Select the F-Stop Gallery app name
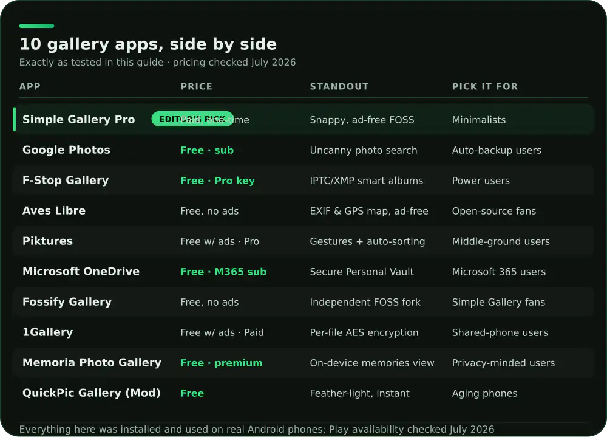607x437 pixels. 66,181
